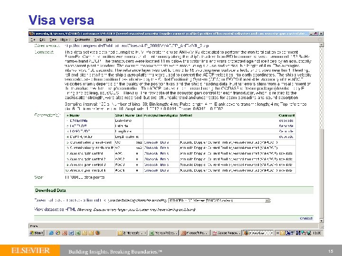The height and width of the screenshot is (256, 342).
Task: Open the Bookmarks menu
Action: point(82,40)
